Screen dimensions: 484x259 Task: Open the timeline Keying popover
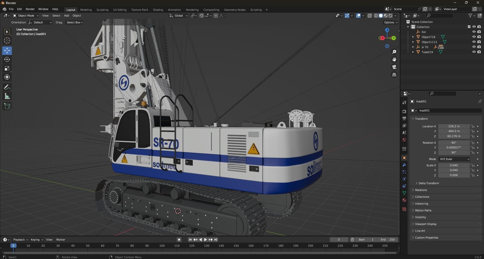tap(37, 240)
